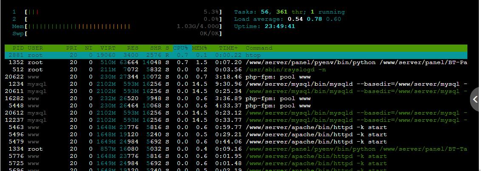The height and width of the screenshot is (171, 481).
Task: Select the rsyslogd process PID 512
Action: [236, 70]
